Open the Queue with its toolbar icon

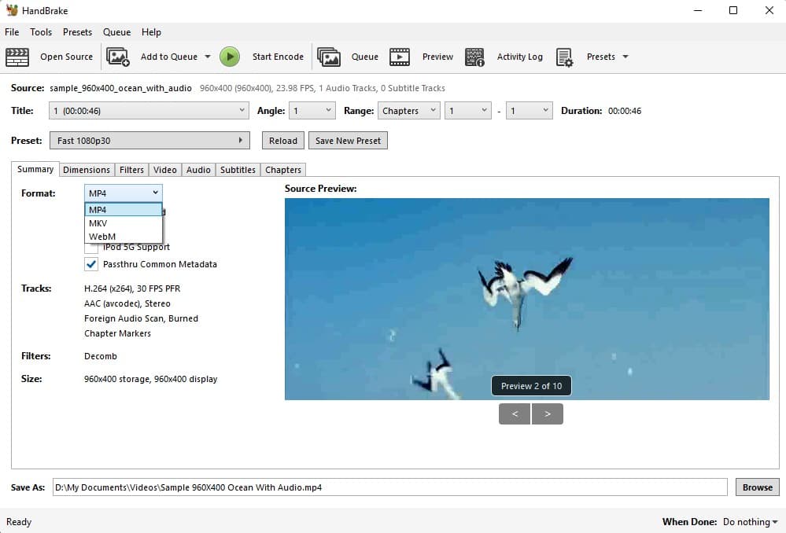(329, 57)
